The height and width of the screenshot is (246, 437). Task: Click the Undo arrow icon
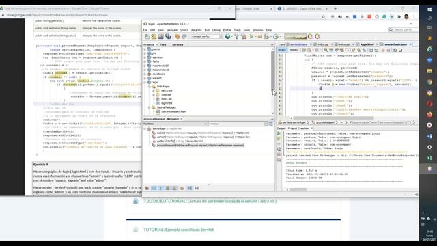click(177, 36)
